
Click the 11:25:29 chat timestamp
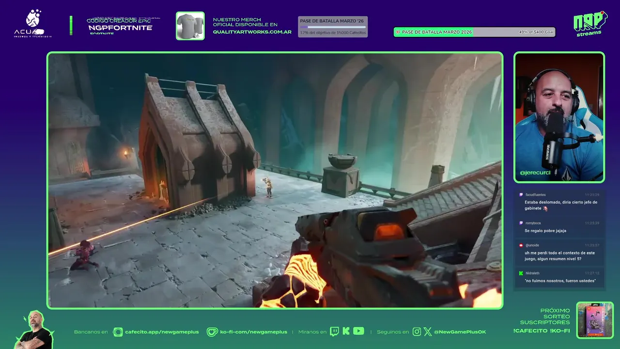click(x=592, y=195)
